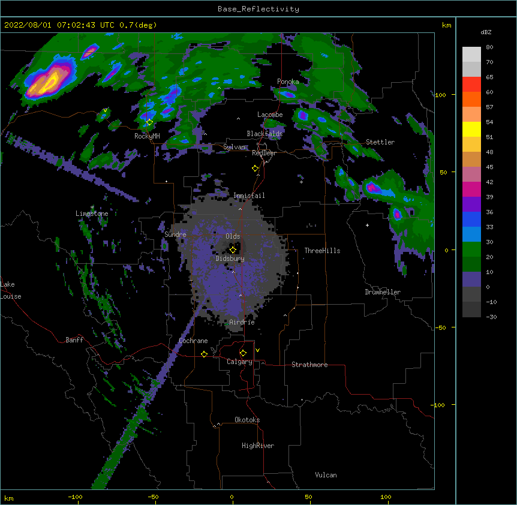Select the Okotoks label

coord(247,420)
